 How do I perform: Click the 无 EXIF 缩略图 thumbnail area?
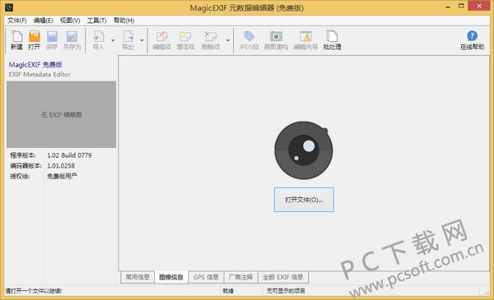tap(62, 114)
